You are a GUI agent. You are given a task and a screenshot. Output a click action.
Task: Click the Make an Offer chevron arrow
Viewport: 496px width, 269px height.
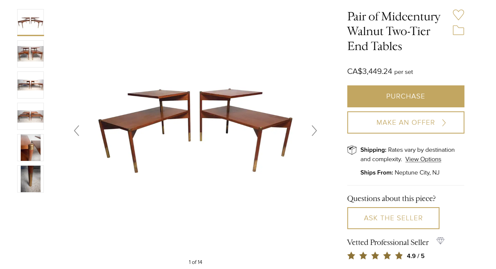444,123
